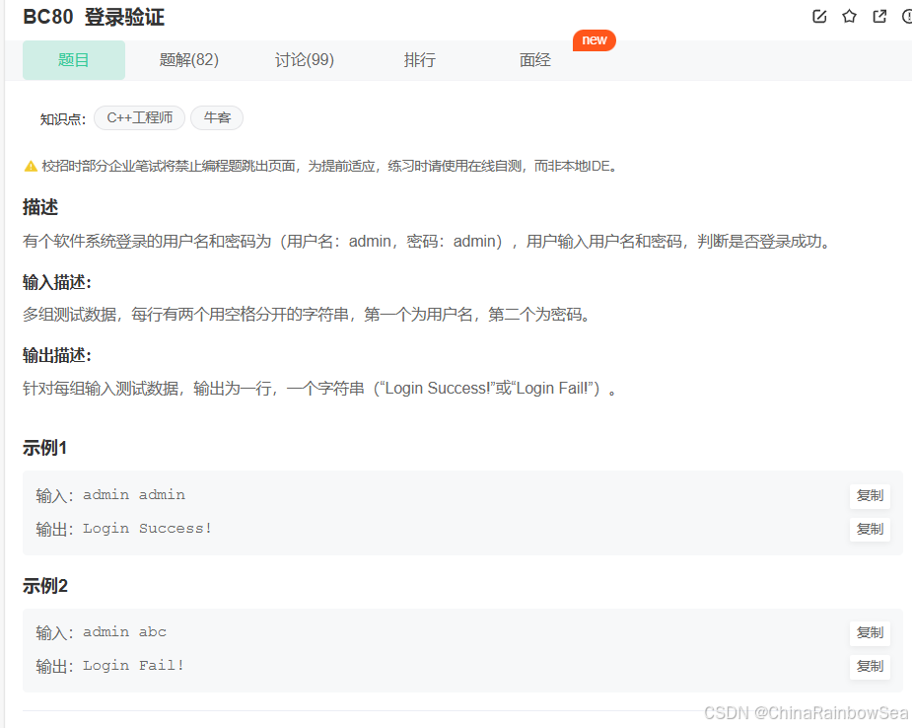Go to the 排行 tab

[419, 60]
